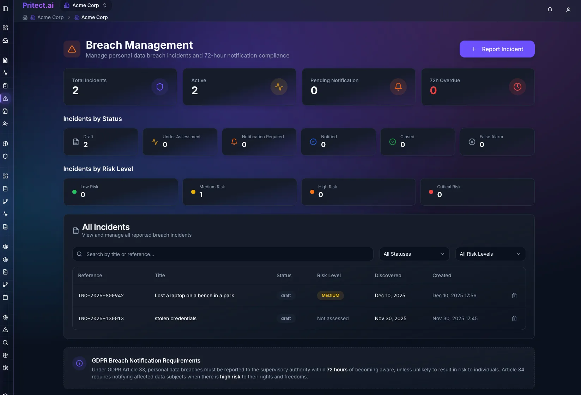Click Nov 30, 2025 17:45 created cell
Screen dimensions: 581x395
455,318
